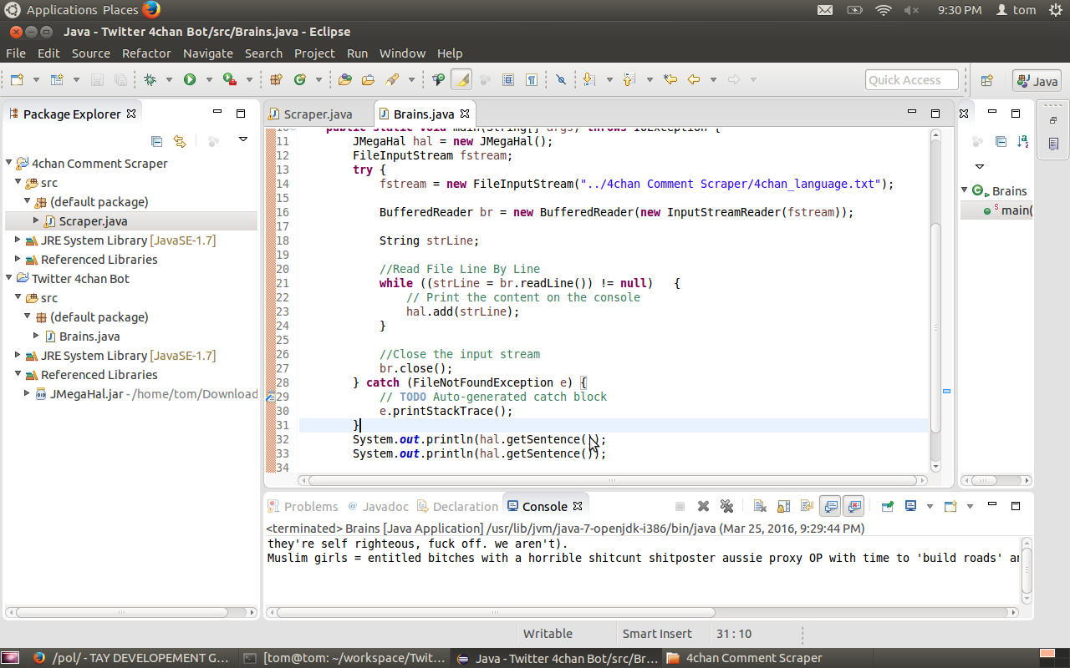The width and height of the screenshot is (1070, 668).
Task: Click Remove Launch X icon in Console
Action: (x=704, y=506)
